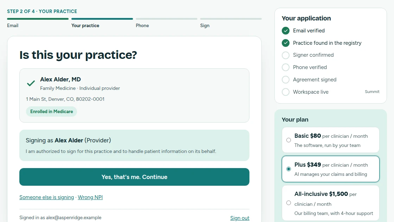Select the All-inclusive $1,500 plan radio button

pyautogui.click(x=289, y=203)
